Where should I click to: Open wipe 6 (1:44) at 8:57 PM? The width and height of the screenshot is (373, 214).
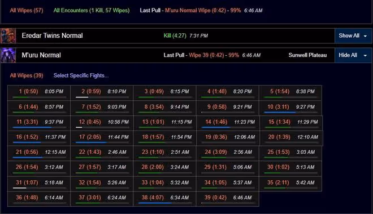tap(39, 108)
